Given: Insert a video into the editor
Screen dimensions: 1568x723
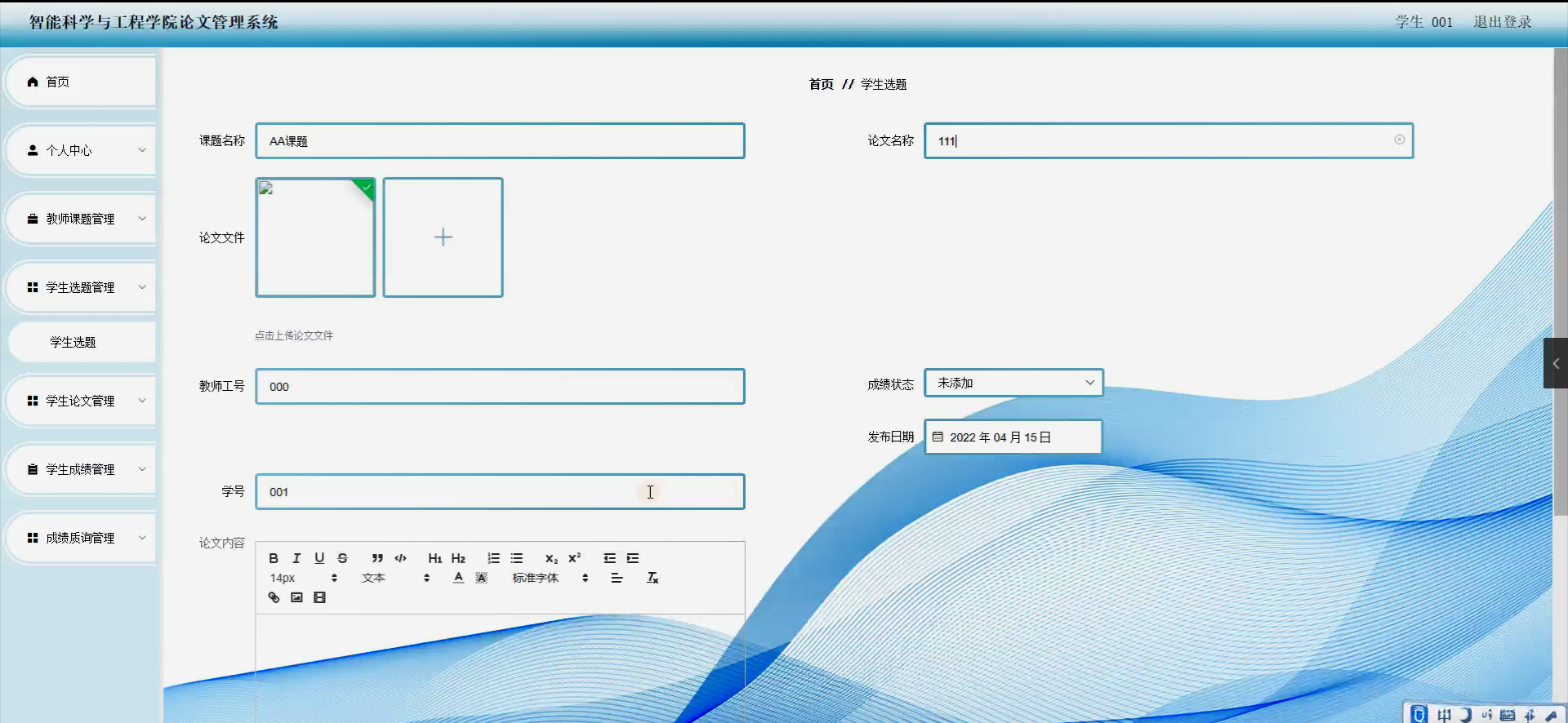Looking at the screenshot, I should tap(319, 597).
